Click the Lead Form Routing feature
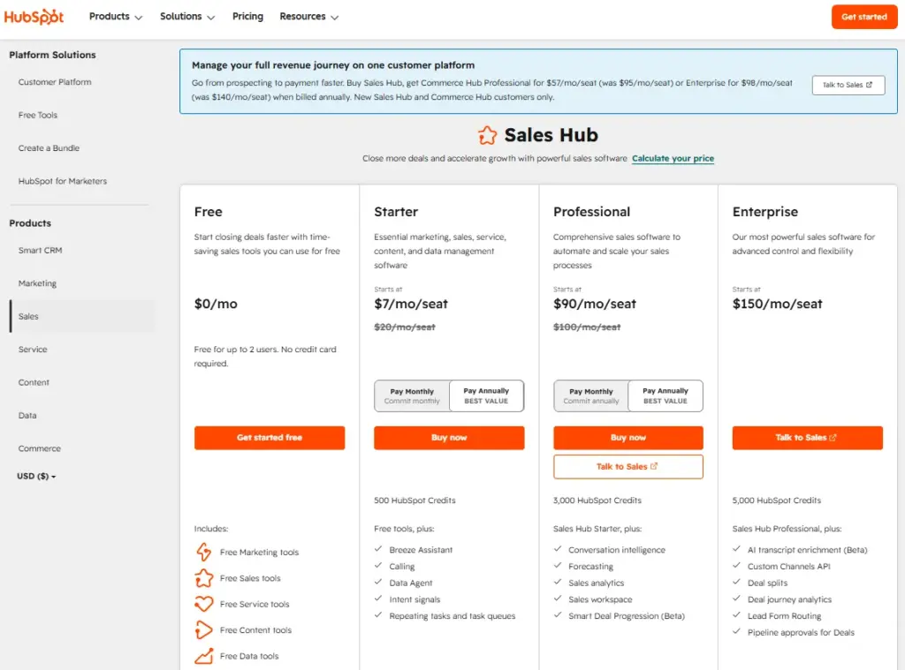 [784, 616]
